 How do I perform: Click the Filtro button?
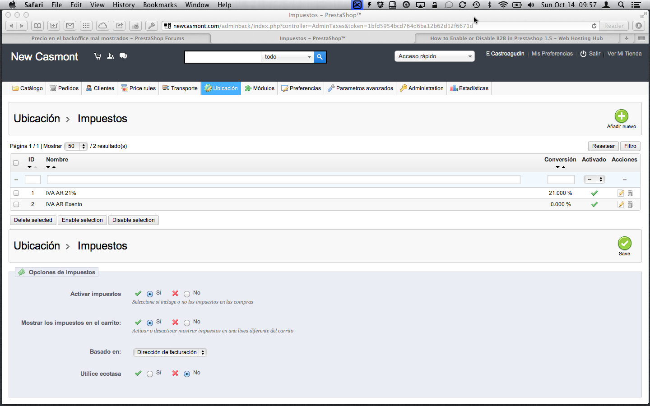(630, 146)
